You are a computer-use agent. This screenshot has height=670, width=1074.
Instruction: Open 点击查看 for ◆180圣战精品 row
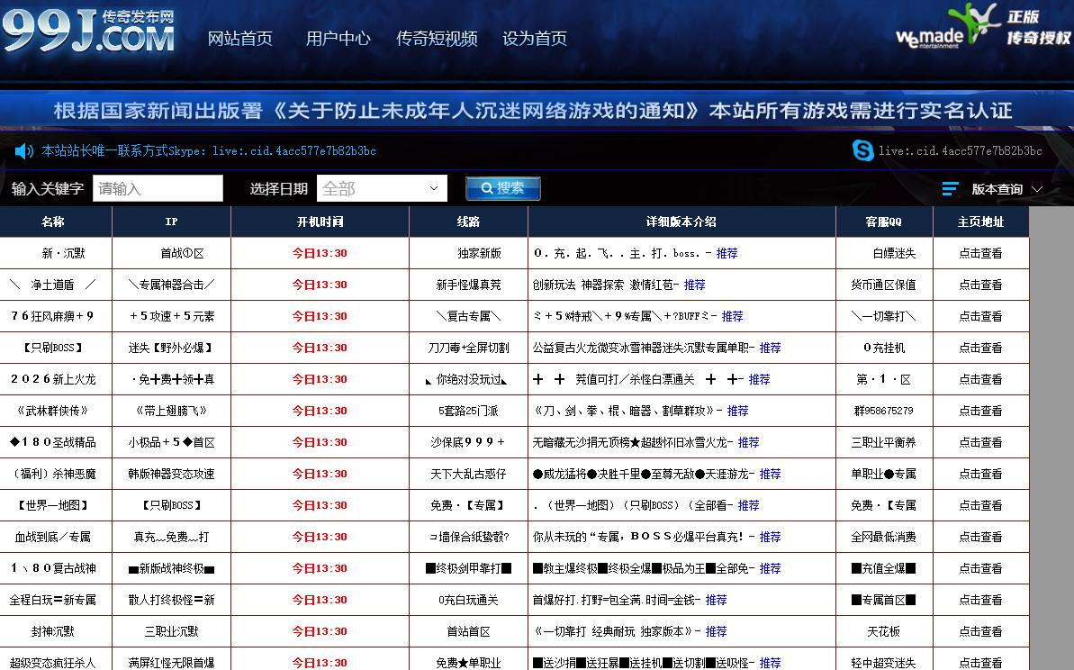pyautogui.click(x=980, y=442)
